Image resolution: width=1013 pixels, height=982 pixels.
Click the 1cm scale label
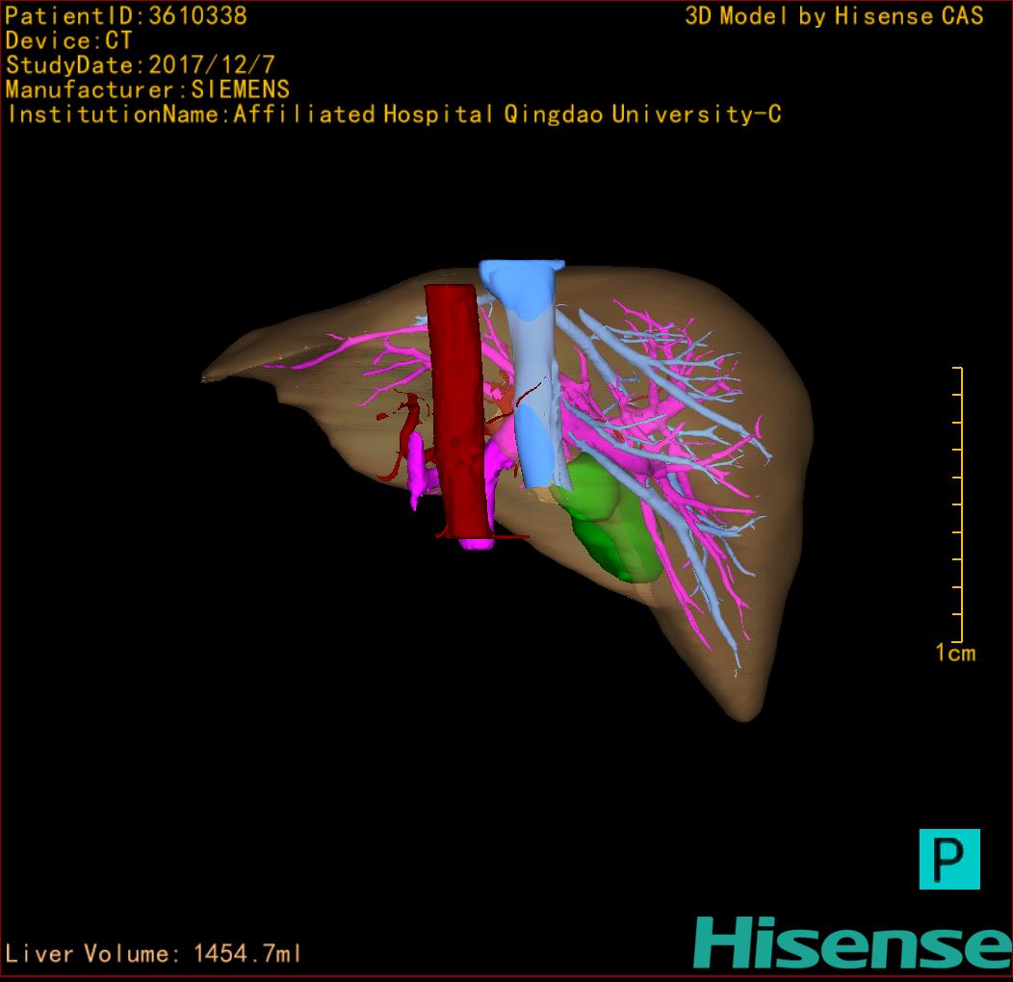click(954, 654)
